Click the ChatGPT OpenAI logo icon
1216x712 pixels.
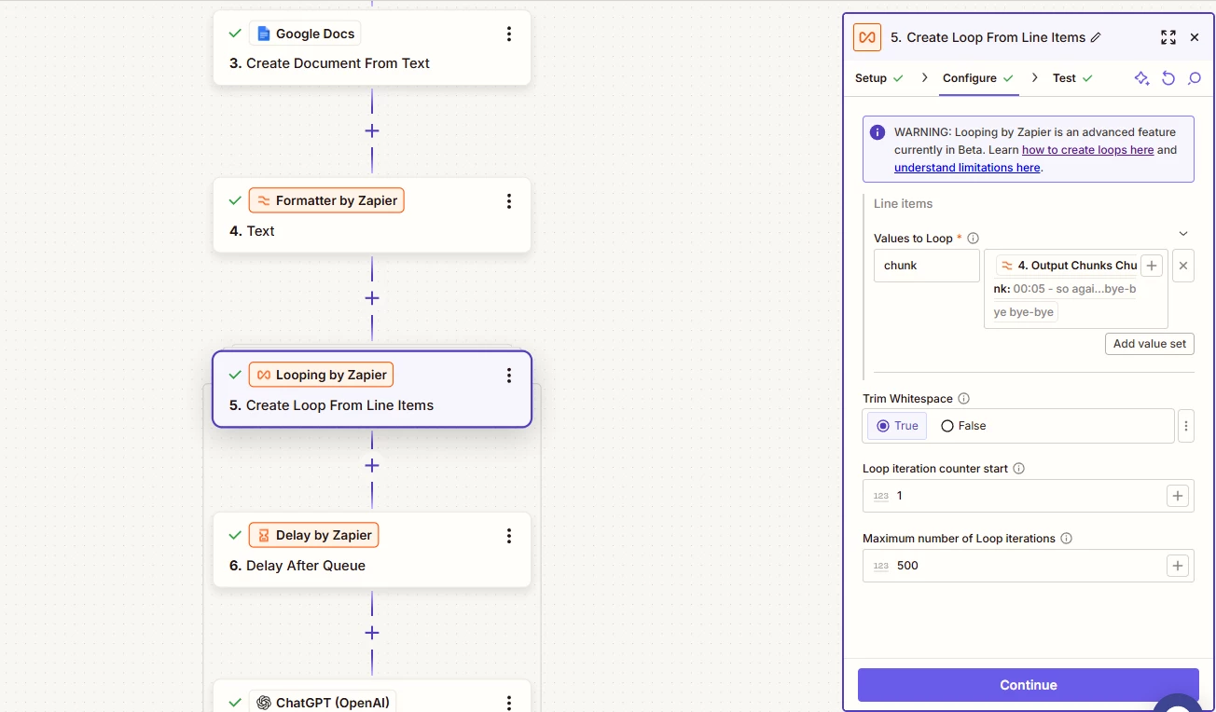click(x=263, y=703)
